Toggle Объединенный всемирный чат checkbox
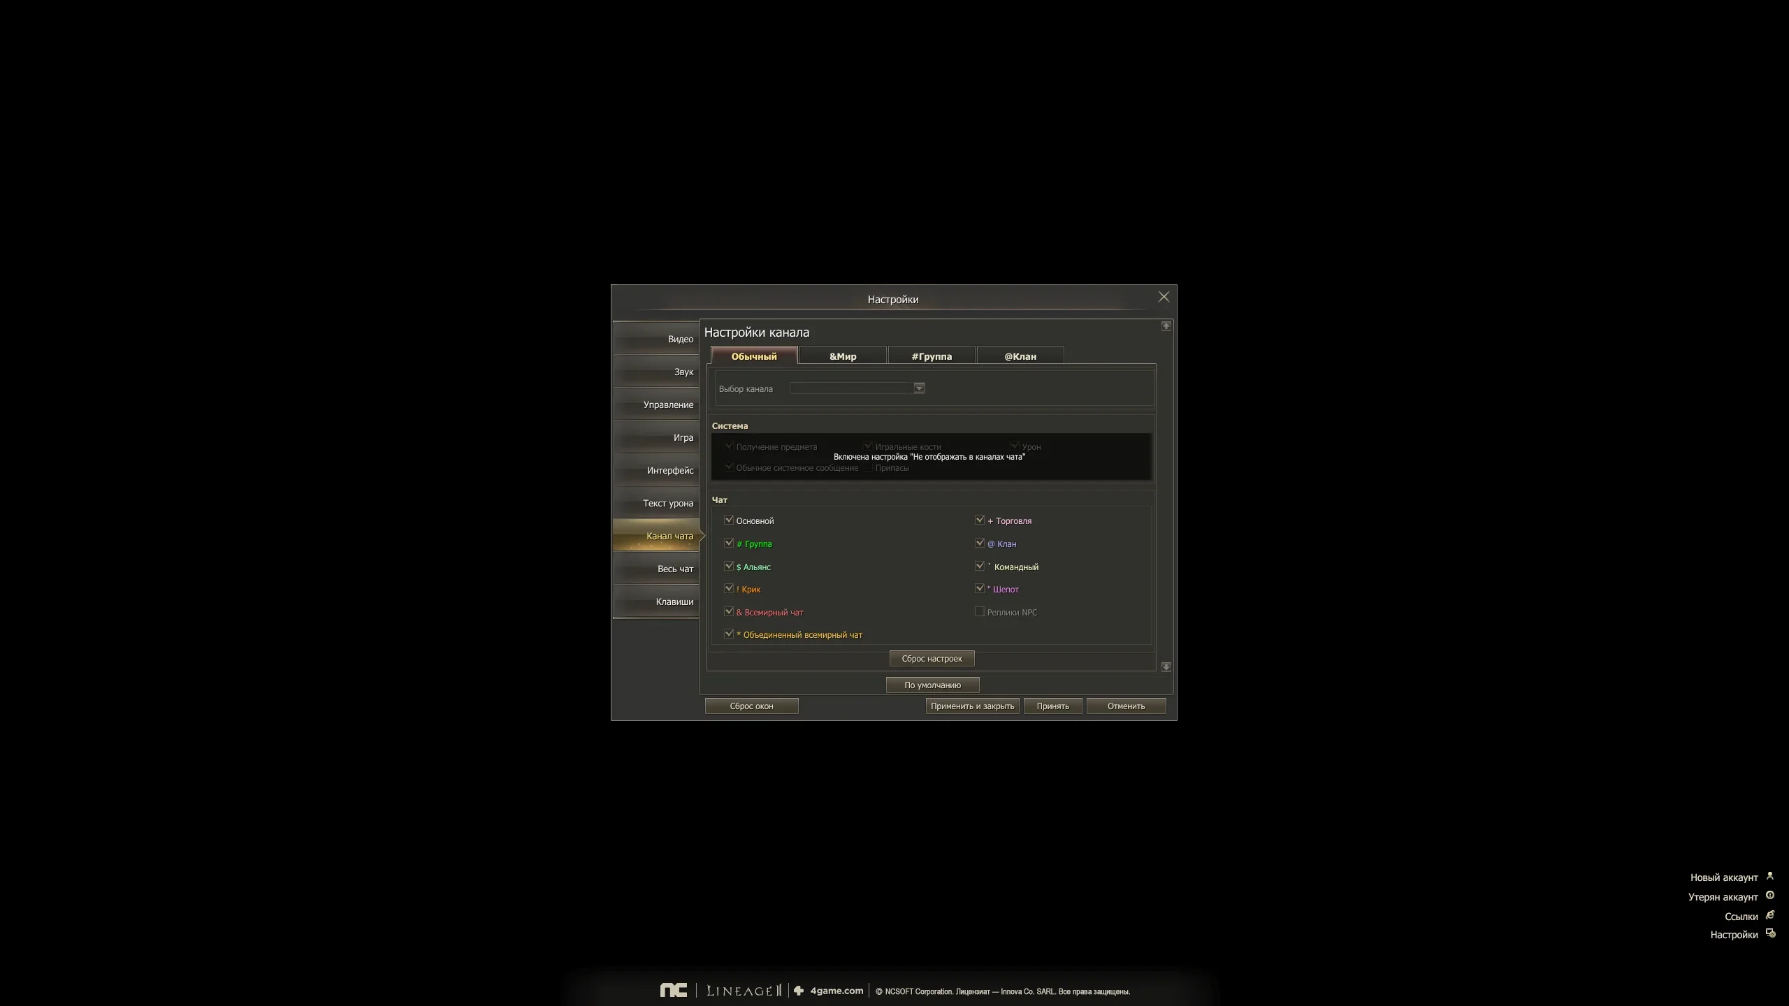The image size is (1789, 1006). coord(729,634)
